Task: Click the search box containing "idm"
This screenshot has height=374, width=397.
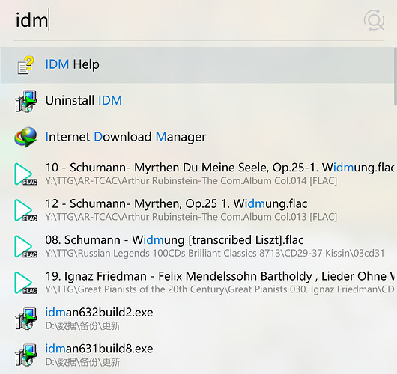Action: pos(185,21)
